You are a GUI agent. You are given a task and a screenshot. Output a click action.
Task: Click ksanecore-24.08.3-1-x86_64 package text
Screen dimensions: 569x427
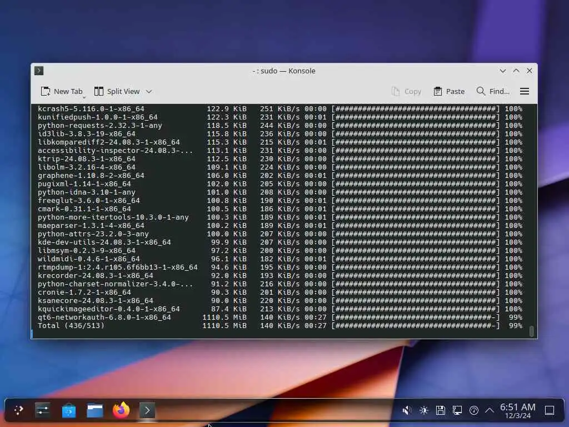pos(96,301)
